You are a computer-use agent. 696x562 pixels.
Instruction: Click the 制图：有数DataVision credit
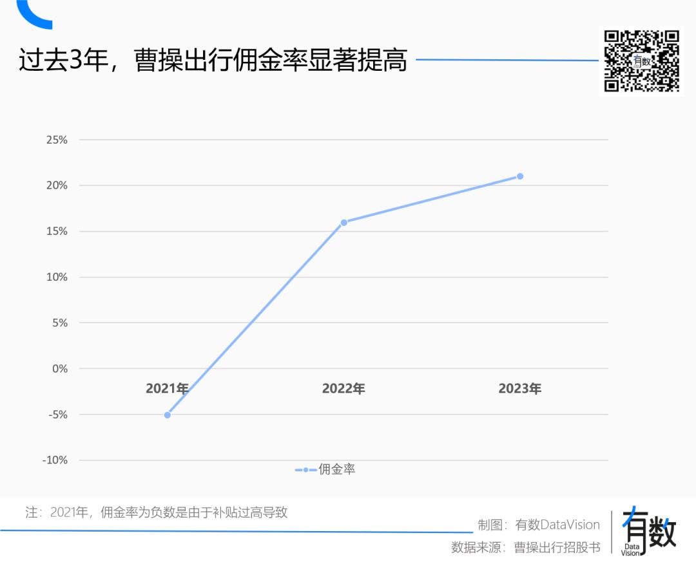(x=538, y=525)
